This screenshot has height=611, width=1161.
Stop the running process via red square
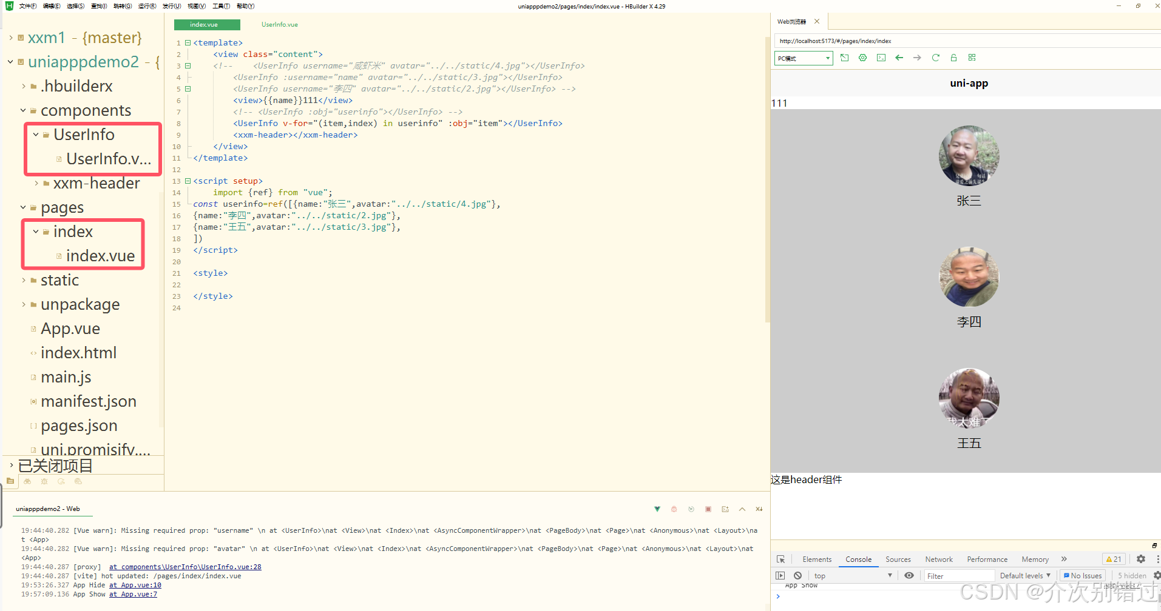point(708,509)
